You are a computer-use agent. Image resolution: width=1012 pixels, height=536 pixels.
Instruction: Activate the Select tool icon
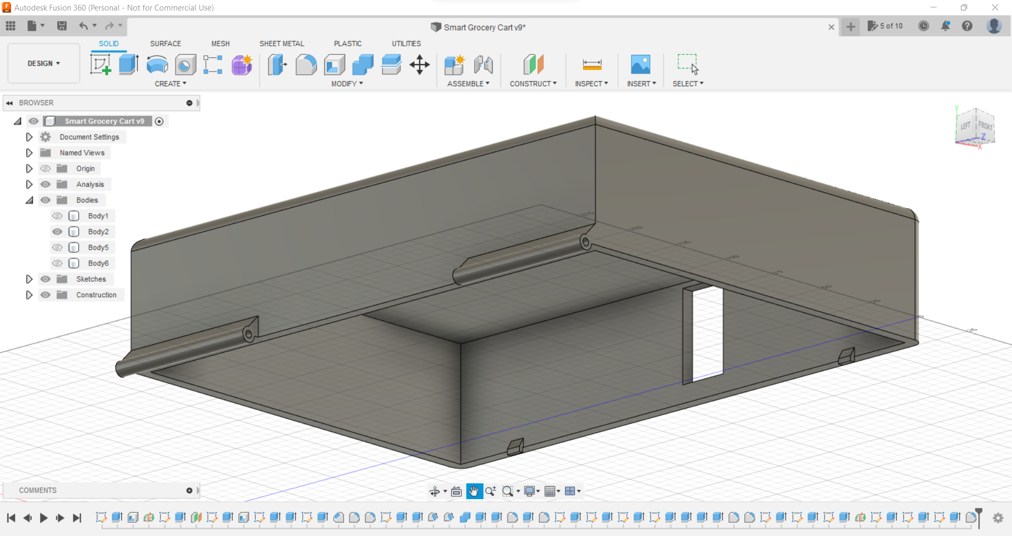(688, 65)
